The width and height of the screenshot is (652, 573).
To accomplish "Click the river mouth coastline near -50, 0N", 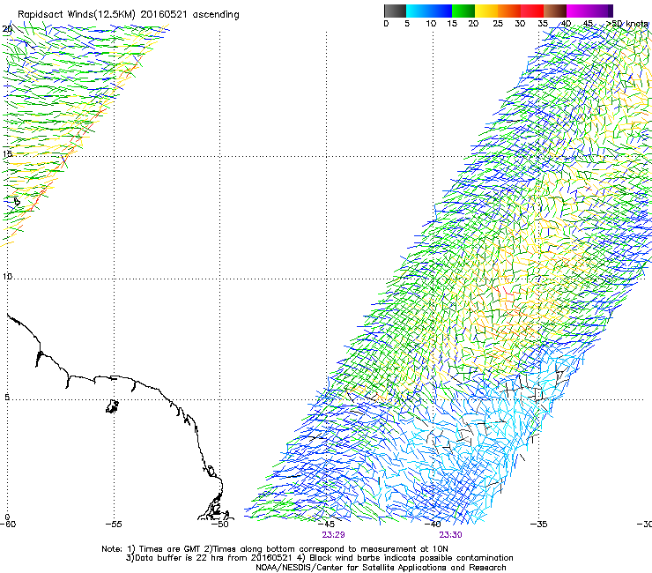I will tap(215, 506).
